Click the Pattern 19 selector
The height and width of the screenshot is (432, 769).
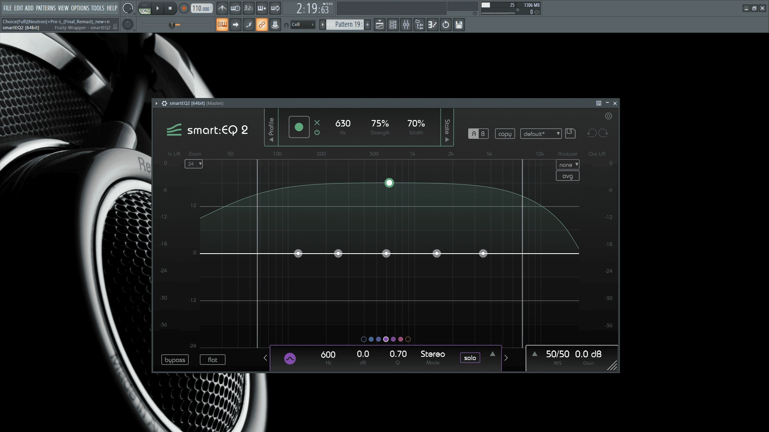[345, 25]
